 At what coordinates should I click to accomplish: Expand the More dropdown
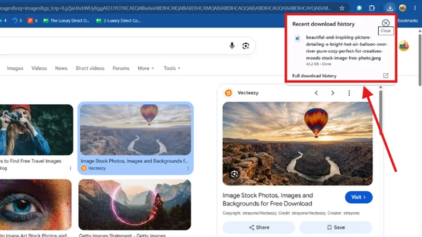coord(146,68)
